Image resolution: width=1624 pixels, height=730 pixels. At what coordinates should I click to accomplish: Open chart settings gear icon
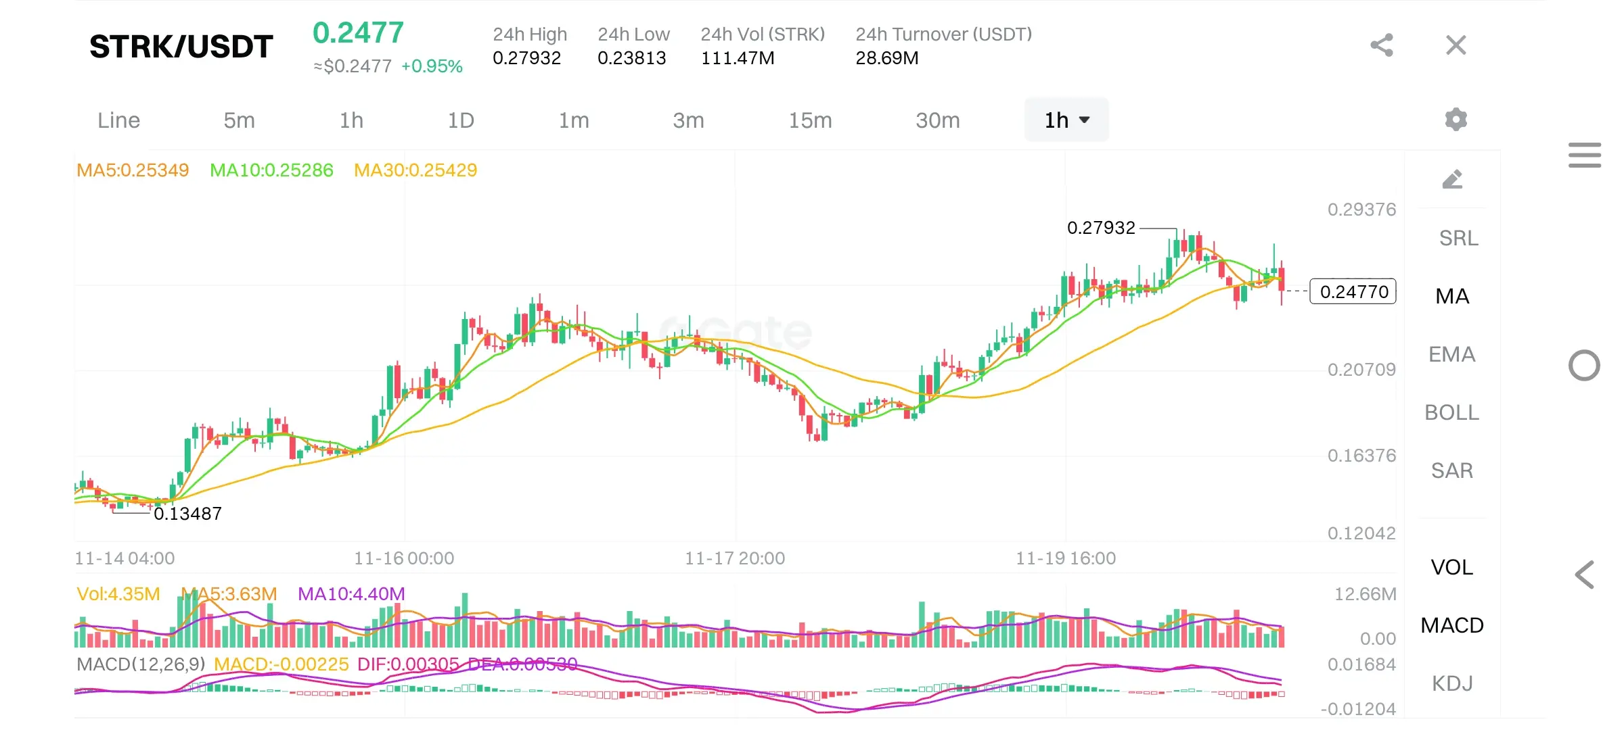pyautogui.click(x=1456, y=120)
